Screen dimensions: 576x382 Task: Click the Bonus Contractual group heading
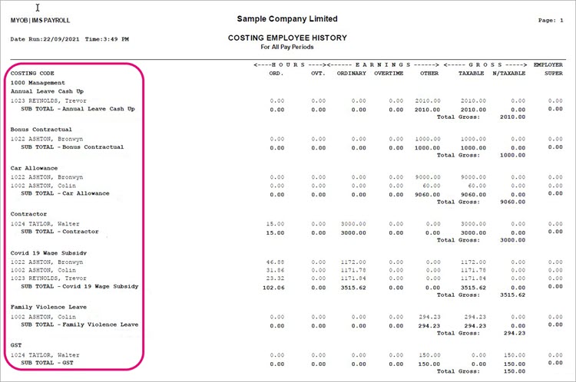[x=41, y=130]
